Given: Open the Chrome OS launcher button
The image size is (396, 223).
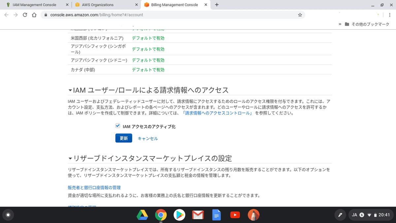Looking at the screenshot, I should tap(8, 215).
